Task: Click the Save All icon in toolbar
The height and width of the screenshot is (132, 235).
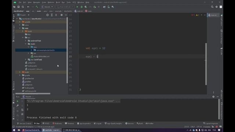Action: (x=18, y=7)
